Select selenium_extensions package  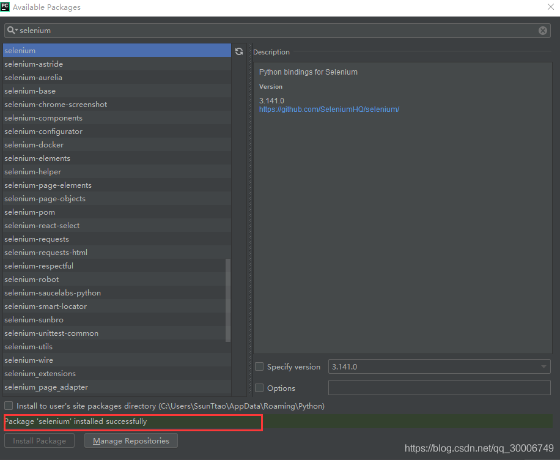pyautogui.click(x=117, y=374)
